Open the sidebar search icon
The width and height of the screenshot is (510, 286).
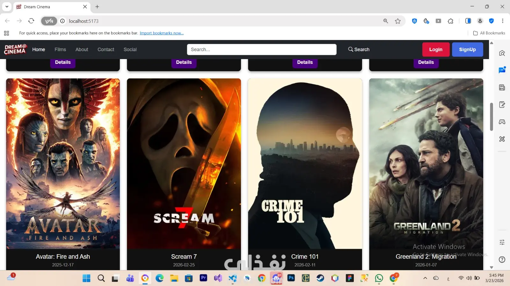point(502,53)
